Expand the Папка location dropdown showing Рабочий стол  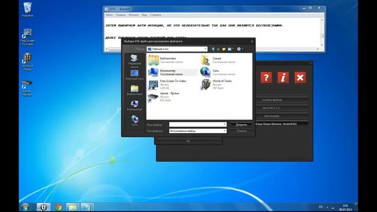(x=206, y=49)
